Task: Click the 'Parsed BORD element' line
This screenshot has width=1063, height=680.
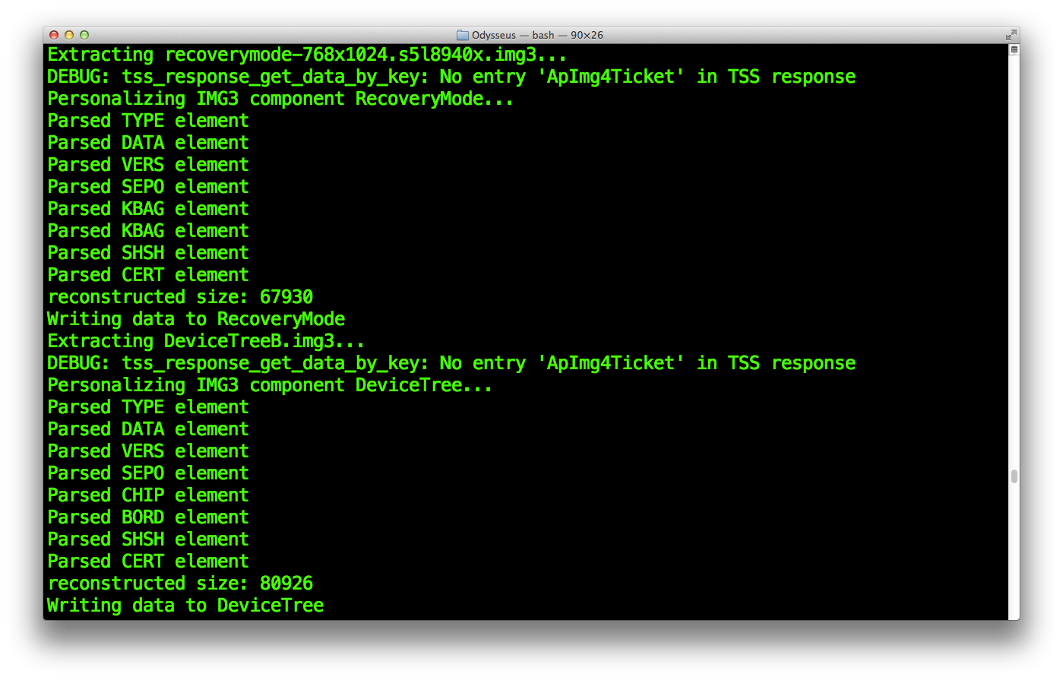Action: click(148, 517)
